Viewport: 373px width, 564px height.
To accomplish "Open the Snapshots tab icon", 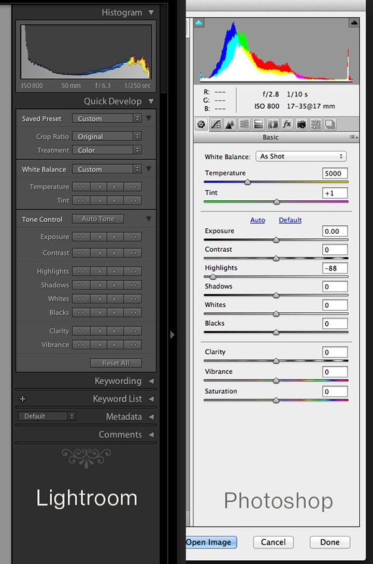I will 330,124.
